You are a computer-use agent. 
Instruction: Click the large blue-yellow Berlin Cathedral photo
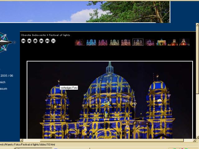coord(110,100)
